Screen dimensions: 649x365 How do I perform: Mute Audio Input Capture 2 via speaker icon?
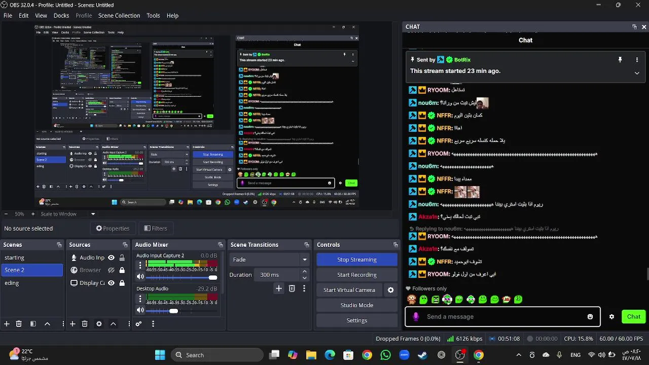(x=140, y=277)
